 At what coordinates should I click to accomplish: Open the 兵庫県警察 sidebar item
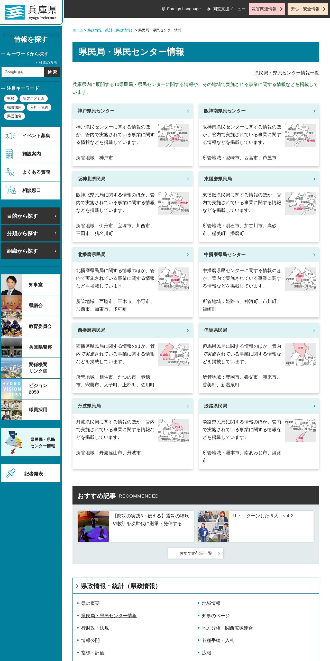tap(31, 347)
